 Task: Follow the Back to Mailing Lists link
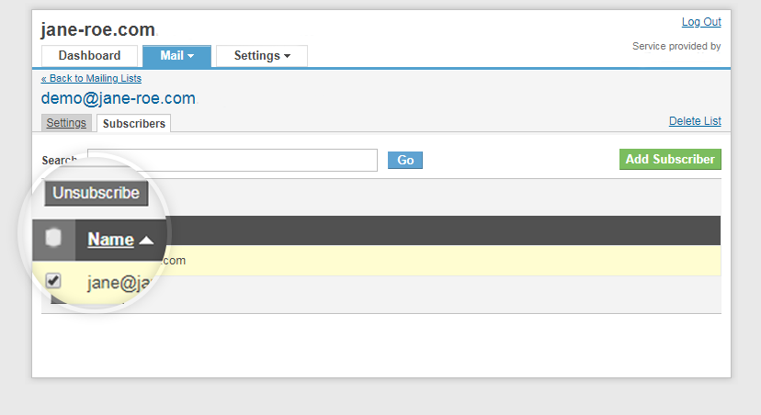pos(91,79)
